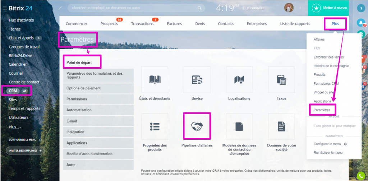
Task: Open the Modèles de données document icon
Action: [x=239, y=127]
